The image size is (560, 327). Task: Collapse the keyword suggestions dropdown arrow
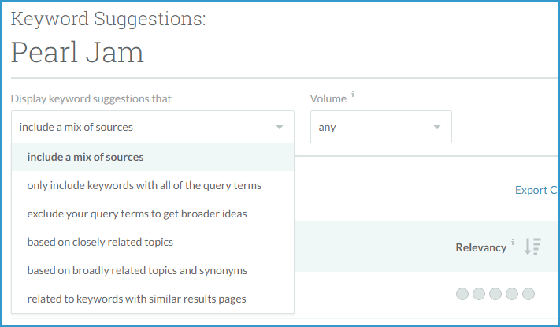pyautogui.click(x=279, y=127)
